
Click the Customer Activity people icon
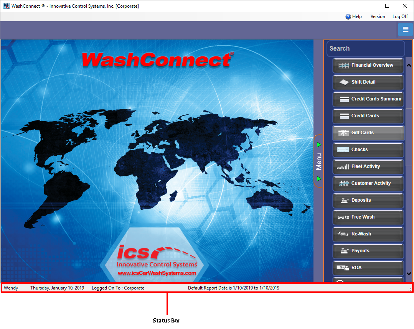(343, 184)
